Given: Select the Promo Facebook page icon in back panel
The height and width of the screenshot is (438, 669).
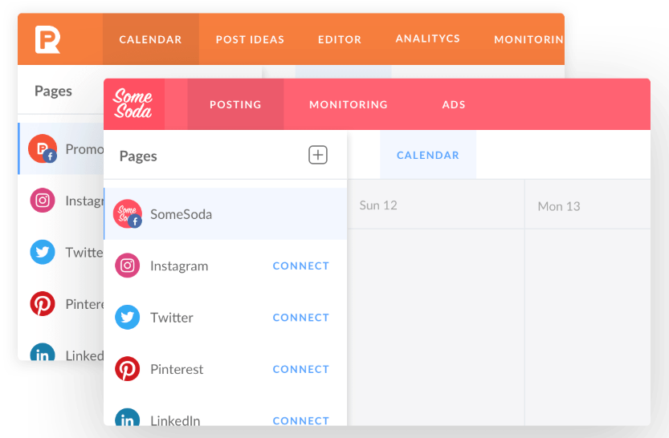Looking at the screenshot, I should [x=43, y=148].
